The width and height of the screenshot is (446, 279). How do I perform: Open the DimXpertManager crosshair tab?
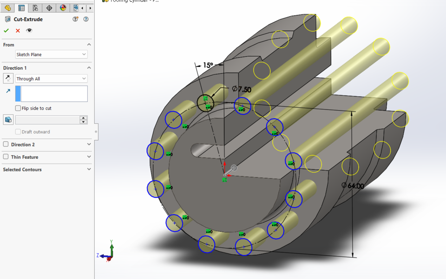pyautogui.click(x=48, y=8)
